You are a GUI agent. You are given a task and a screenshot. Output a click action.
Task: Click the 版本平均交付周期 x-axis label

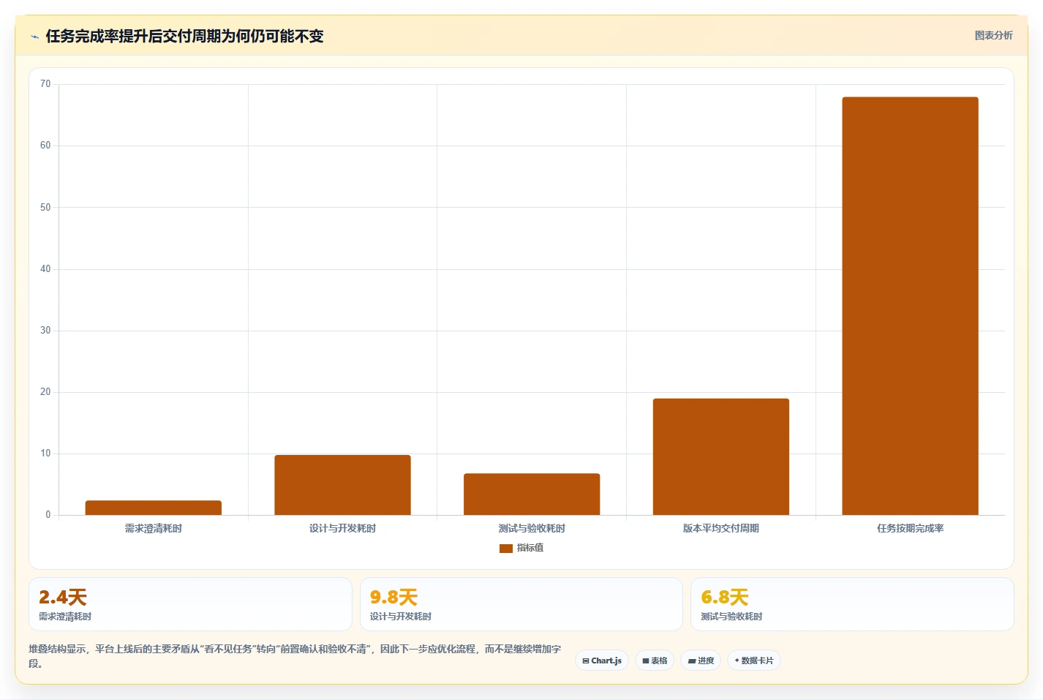pyautogui.click(x=721, y=528)
